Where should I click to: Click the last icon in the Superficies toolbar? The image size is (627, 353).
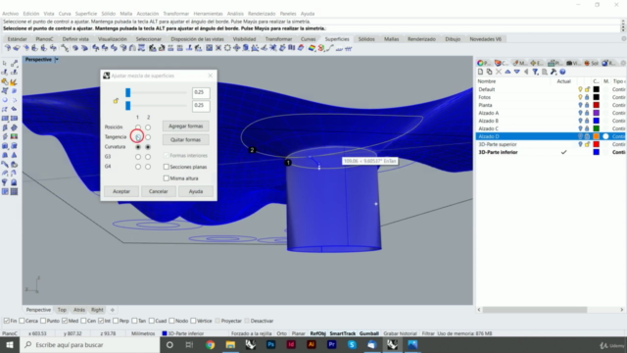349,48
